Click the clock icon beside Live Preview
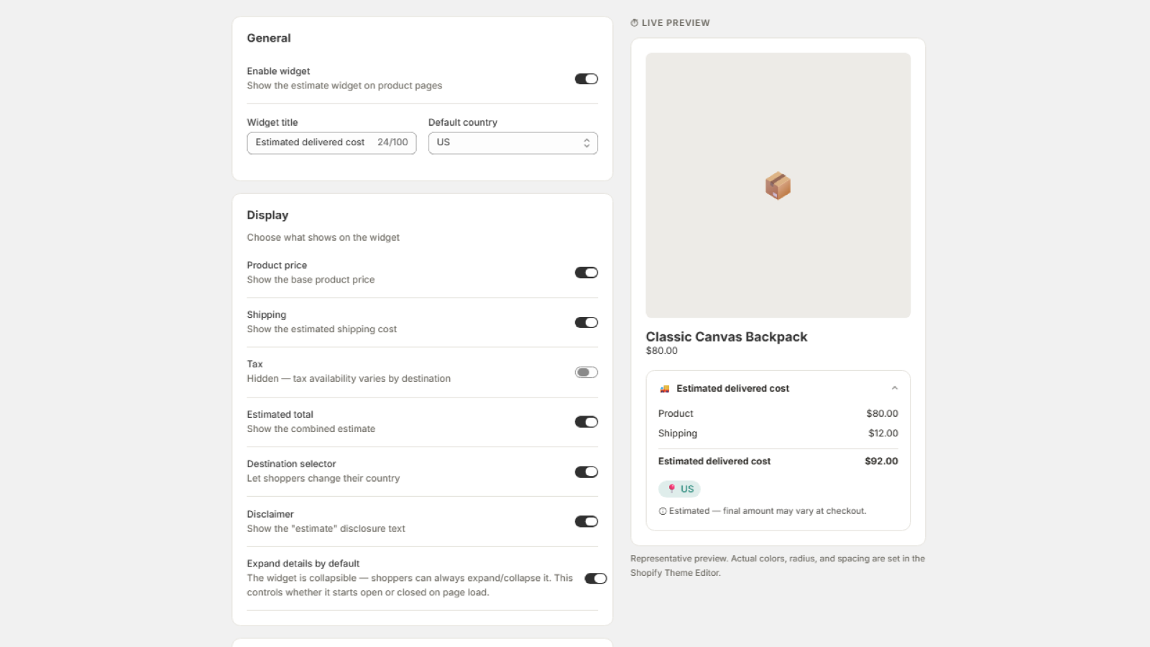The image size is (1150, 647). 634,23
